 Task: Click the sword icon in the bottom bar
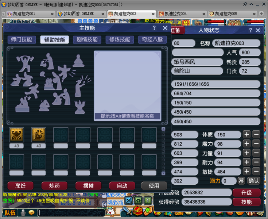[127, 211]
